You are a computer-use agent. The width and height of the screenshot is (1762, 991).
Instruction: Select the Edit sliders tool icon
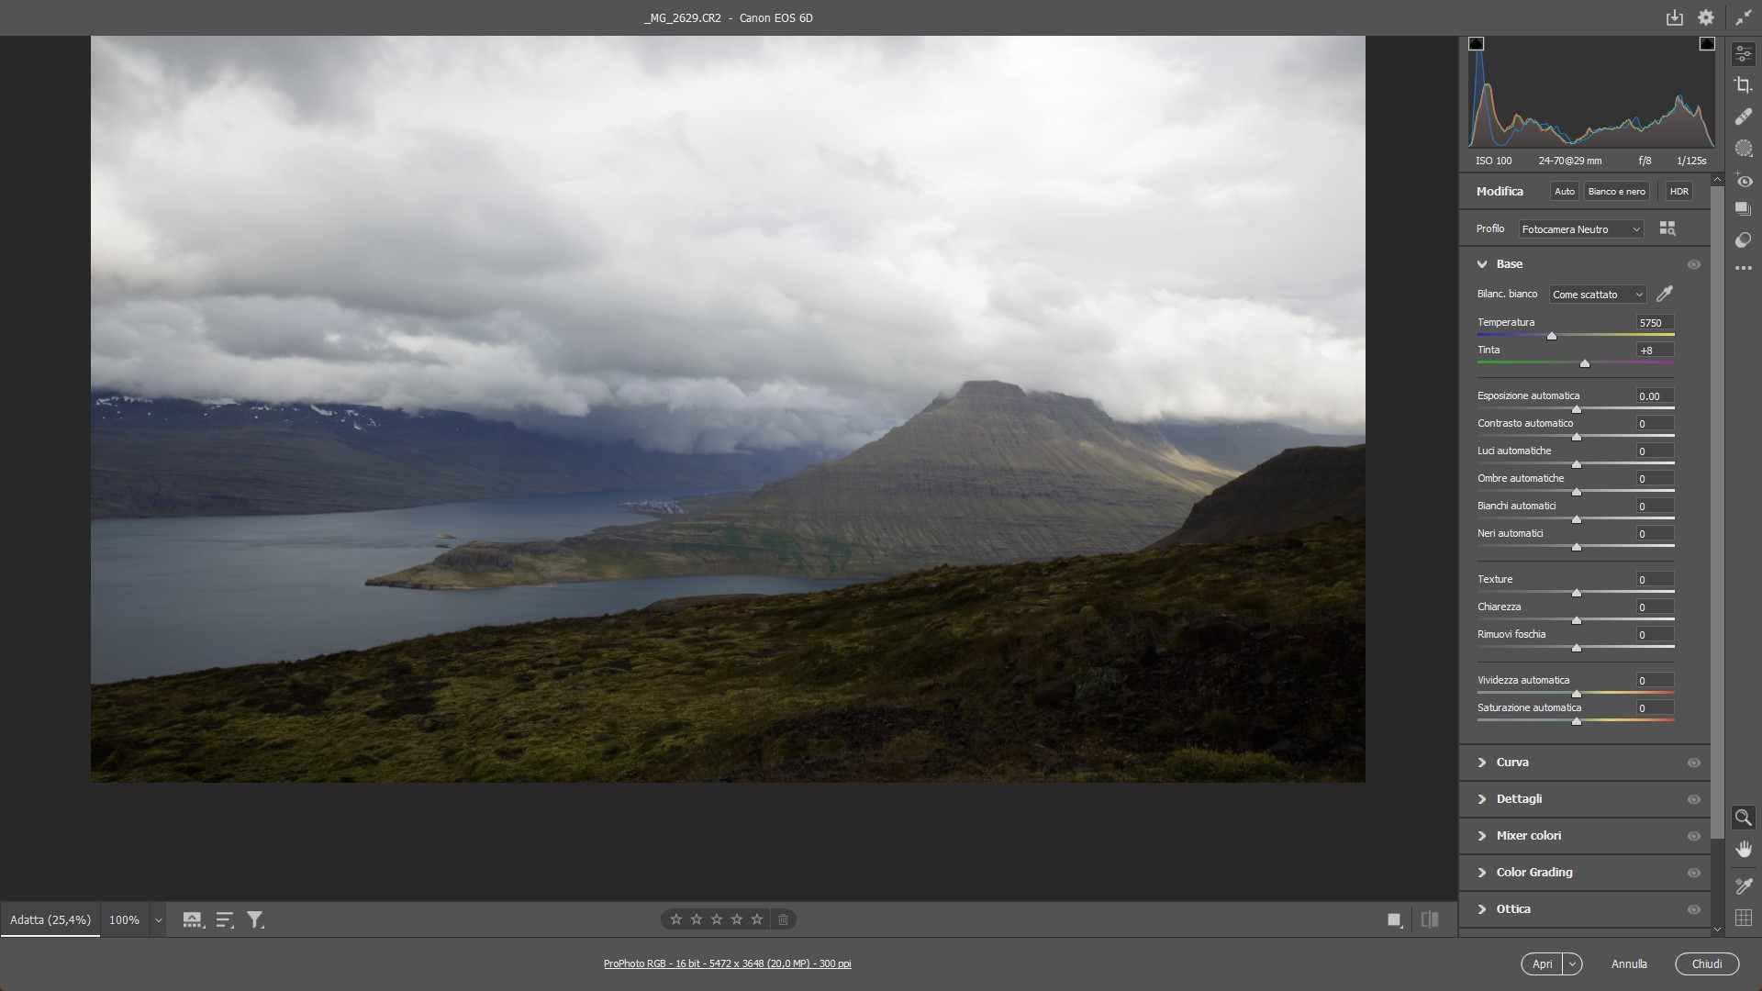1744,54
